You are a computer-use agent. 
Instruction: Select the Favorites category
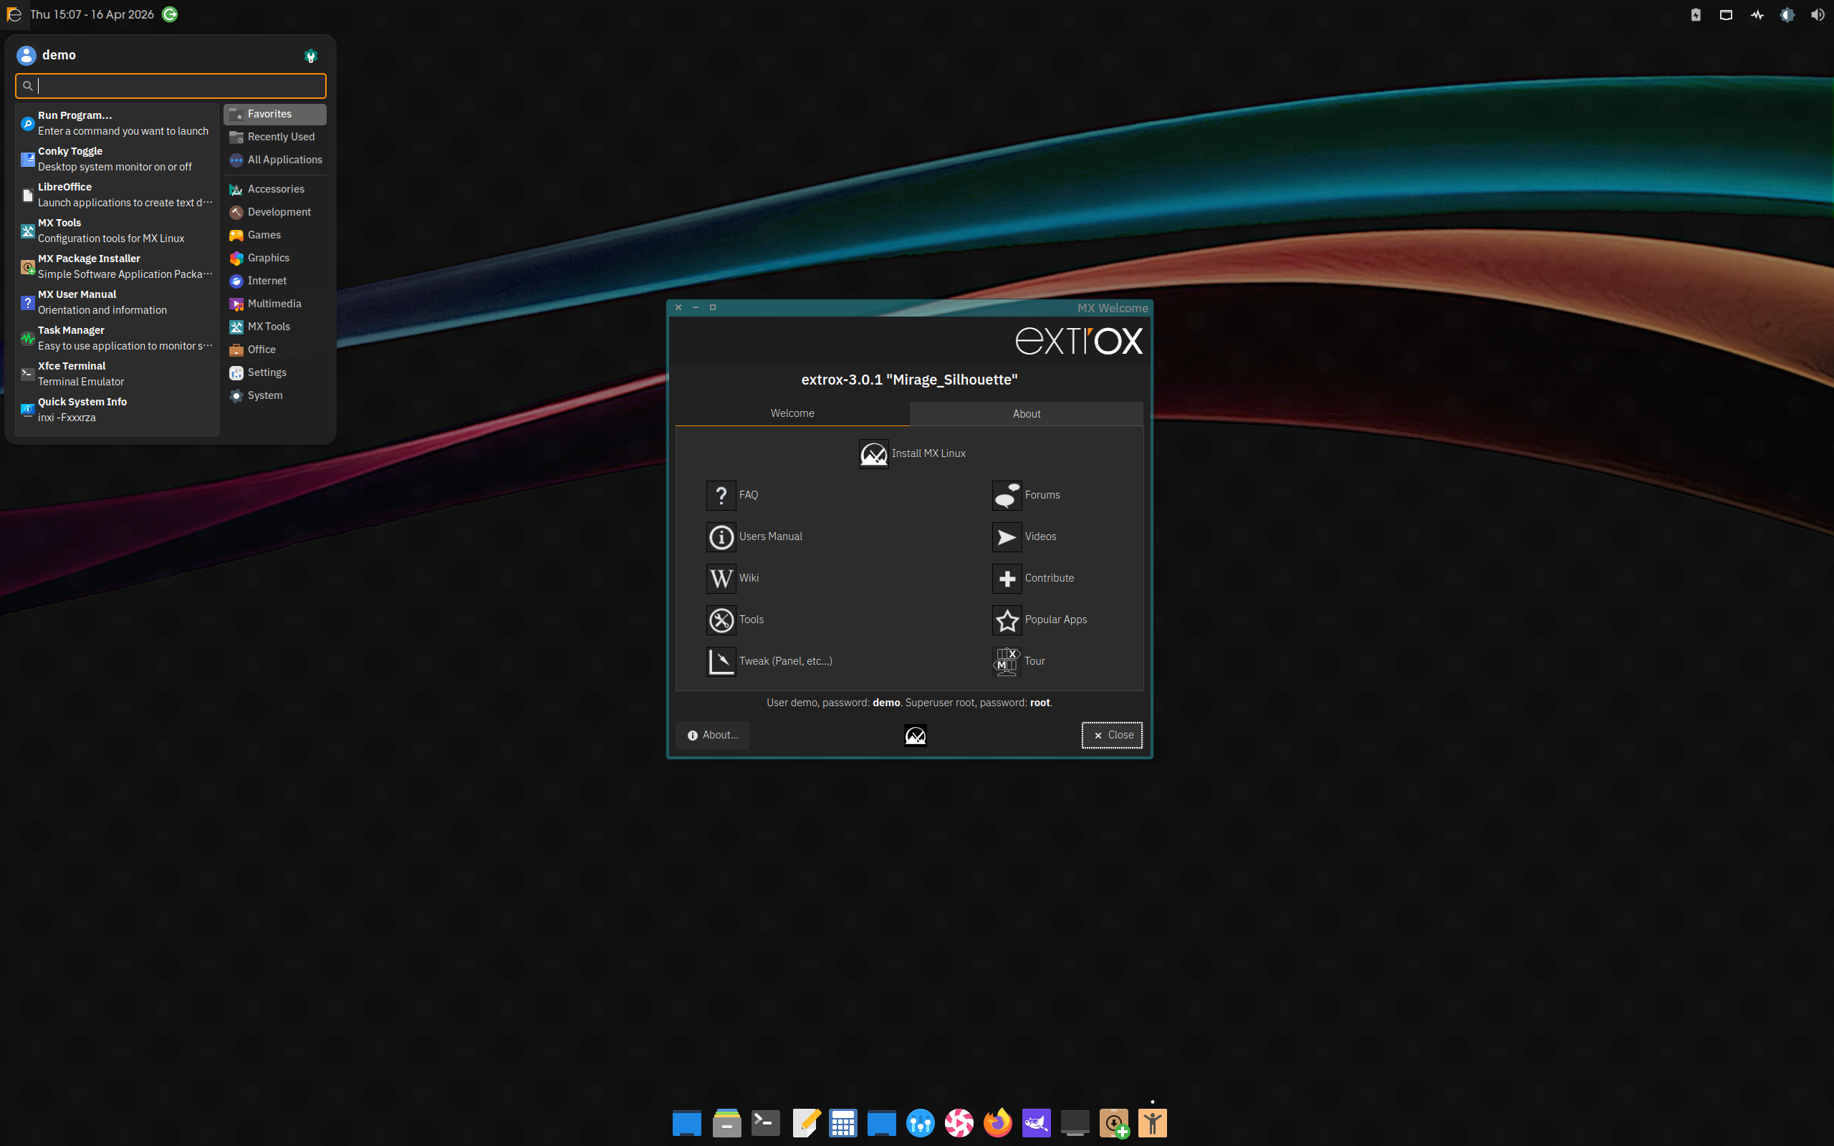274,114
